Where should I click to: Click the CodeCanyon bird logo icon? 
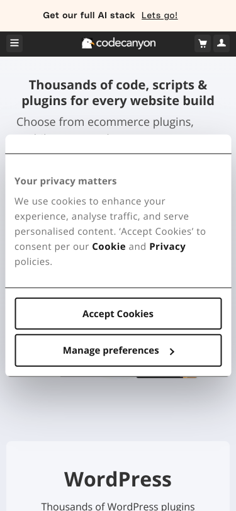pos(87,43)
